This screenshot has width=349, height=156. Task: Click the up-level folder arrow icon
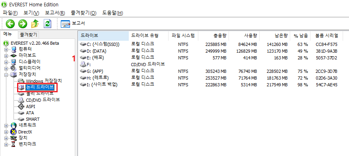click(35, 24)
